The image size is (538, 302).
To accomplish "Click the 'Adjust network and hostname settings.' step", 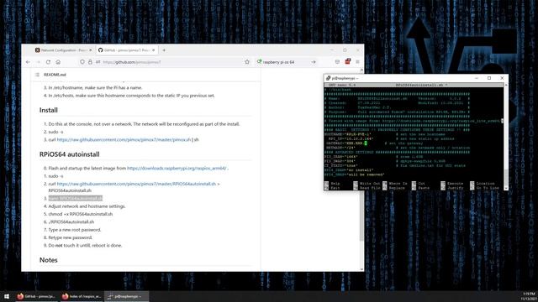I will pos(87,206).
